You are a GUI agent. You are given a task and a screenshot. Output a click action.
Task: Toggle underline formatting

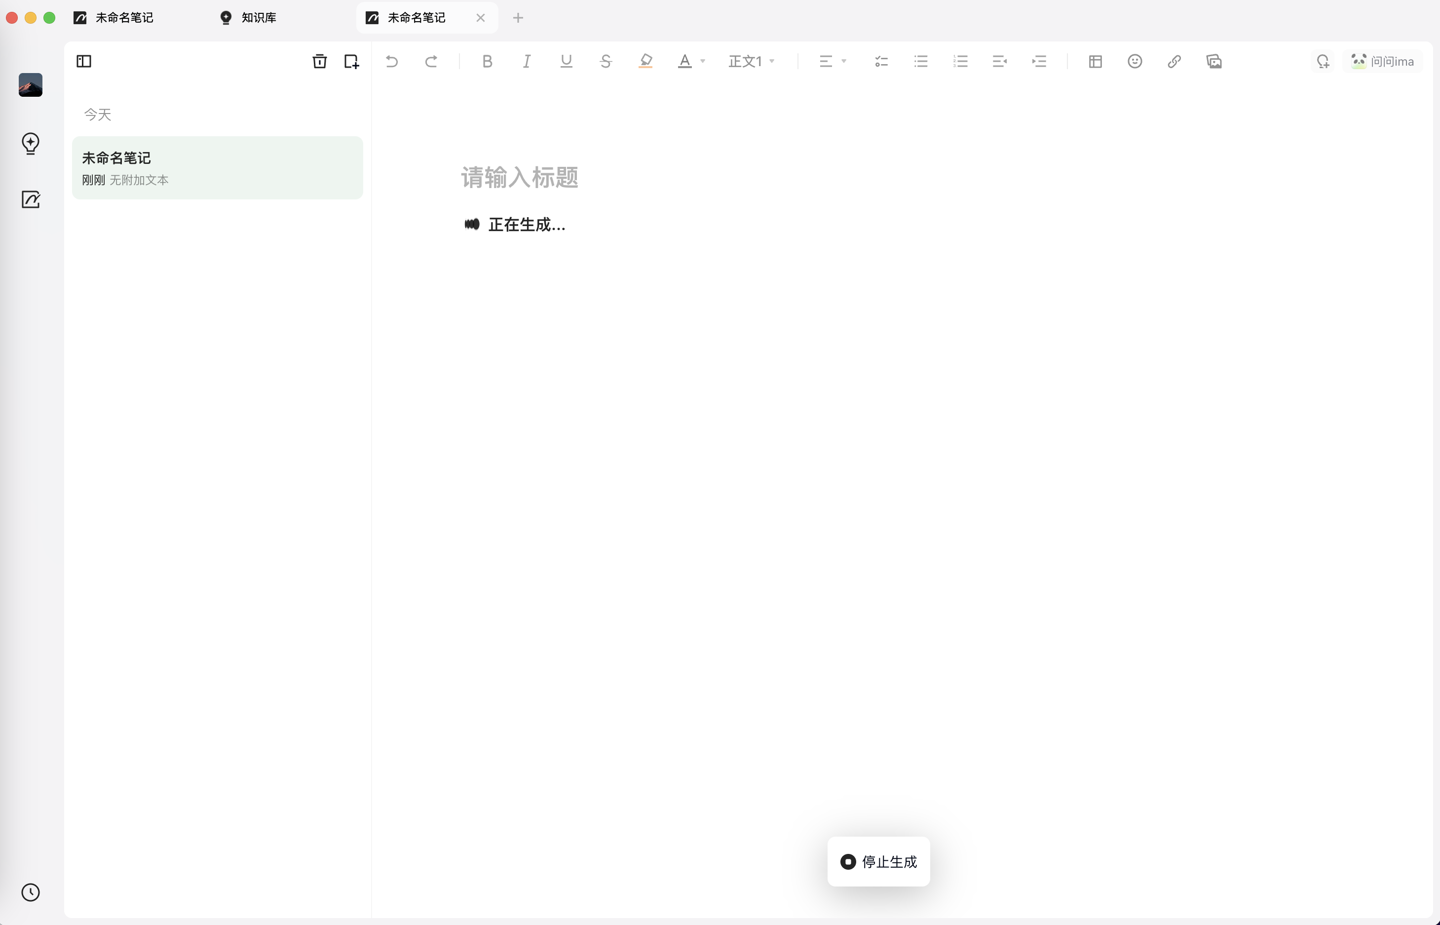566,61
